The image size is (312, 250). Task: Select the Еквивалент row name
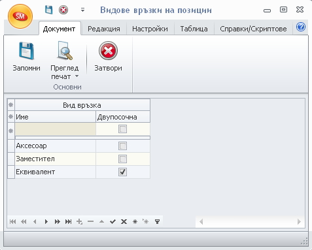point(56,172)
